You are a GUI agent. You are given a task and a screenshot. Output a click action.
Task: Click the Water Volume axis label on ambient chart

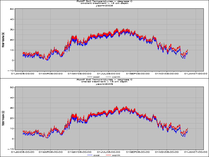(x=3, y=40)
